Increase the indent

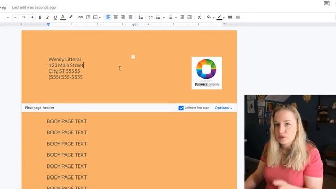coord(190,17)
